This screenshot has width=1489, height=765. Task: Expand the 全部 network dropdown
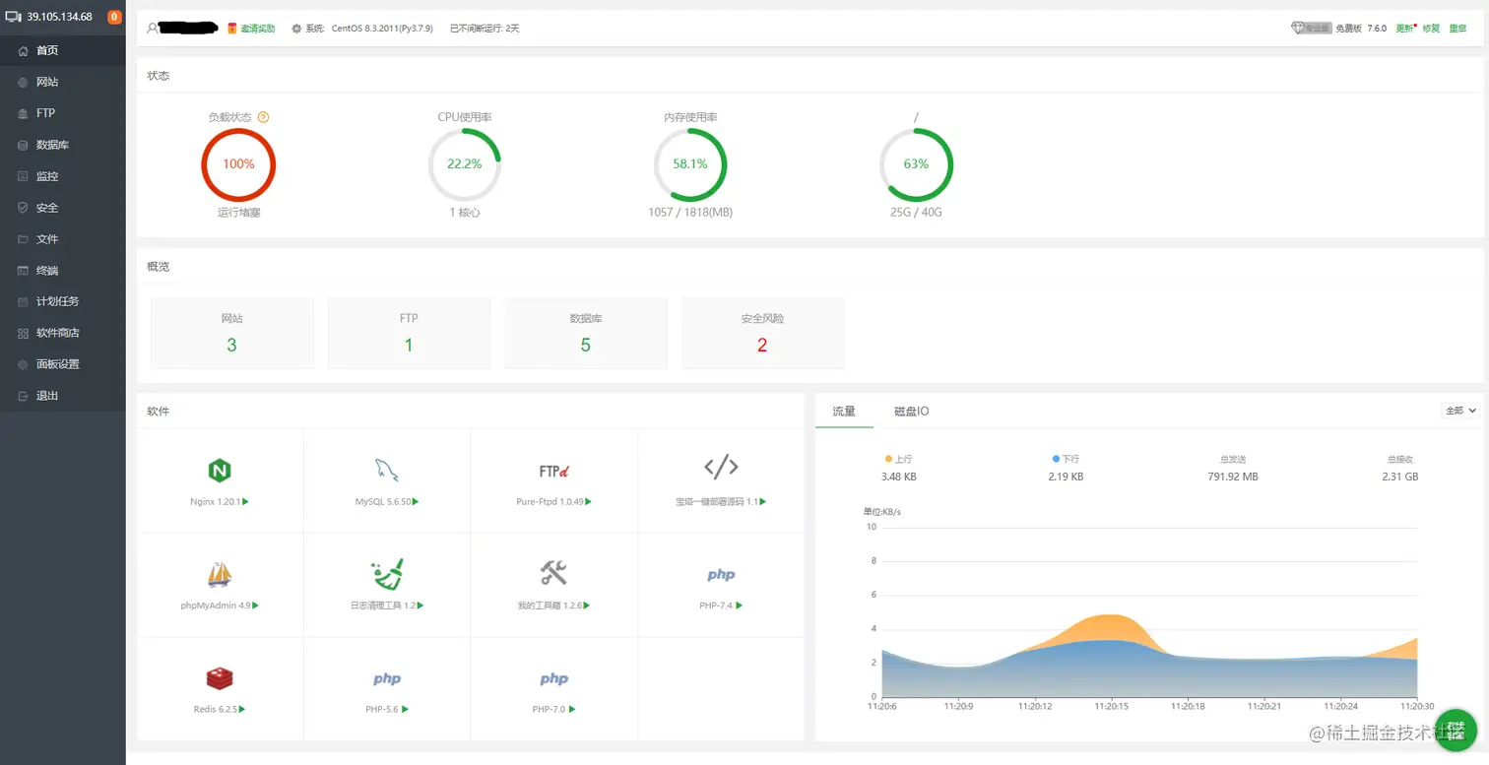click(1459, 411)
